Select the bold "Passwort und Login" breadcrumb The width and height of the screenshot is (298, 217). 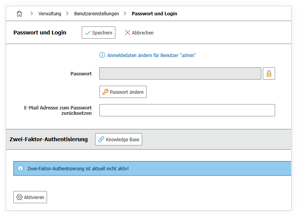coord(154,14)
